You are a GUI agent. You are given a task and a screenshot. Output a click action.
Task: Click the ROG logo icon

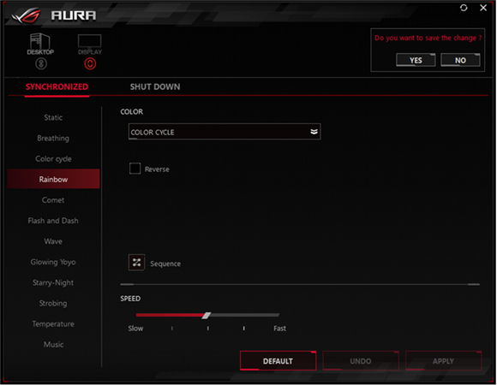tap(26, 15)
